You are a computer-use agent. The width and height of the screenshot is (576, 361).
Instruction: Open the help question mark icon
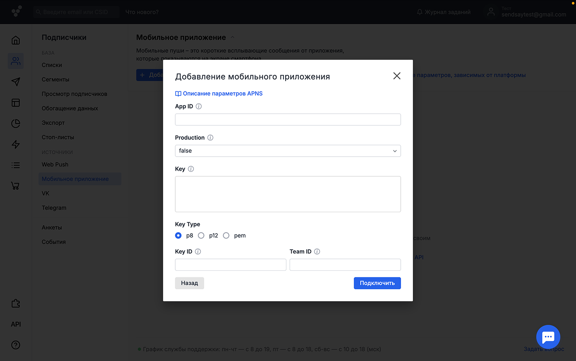coord(15,345)
